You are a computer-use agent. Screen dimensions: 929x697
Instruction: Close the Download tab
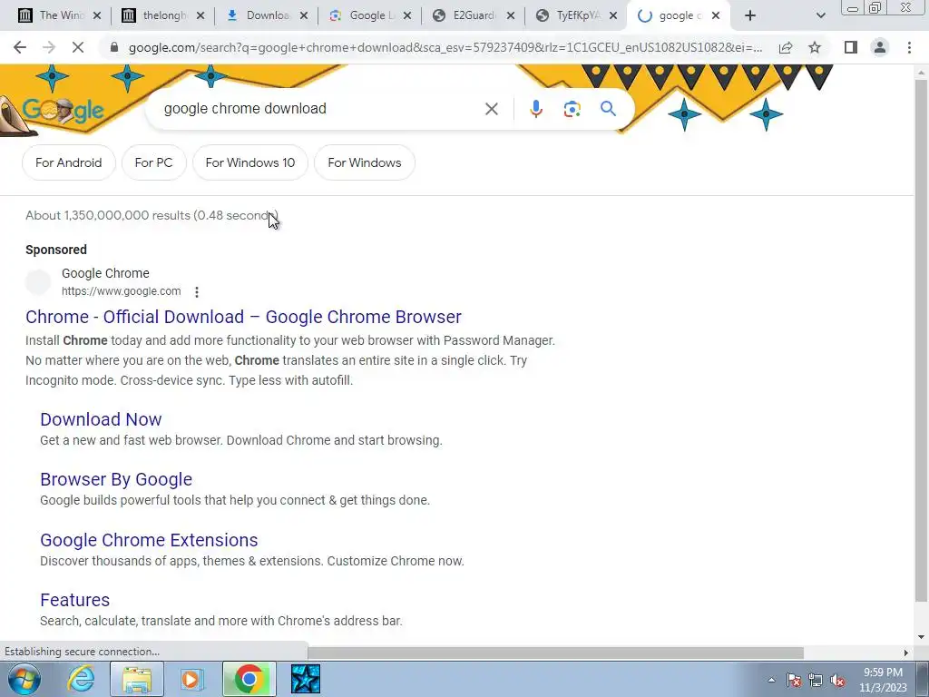(x=304, y=16)
